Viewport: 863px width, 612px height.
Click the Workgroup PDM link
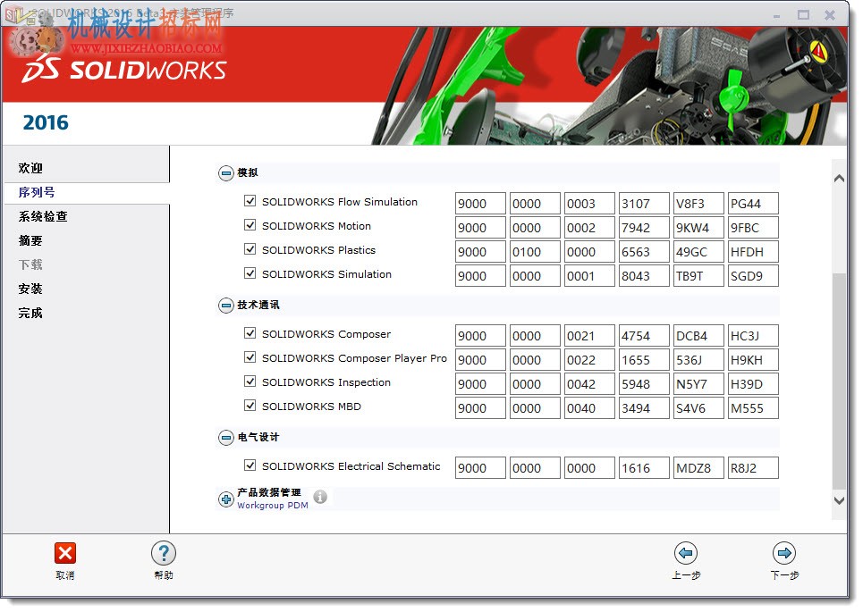pos(273,506)
